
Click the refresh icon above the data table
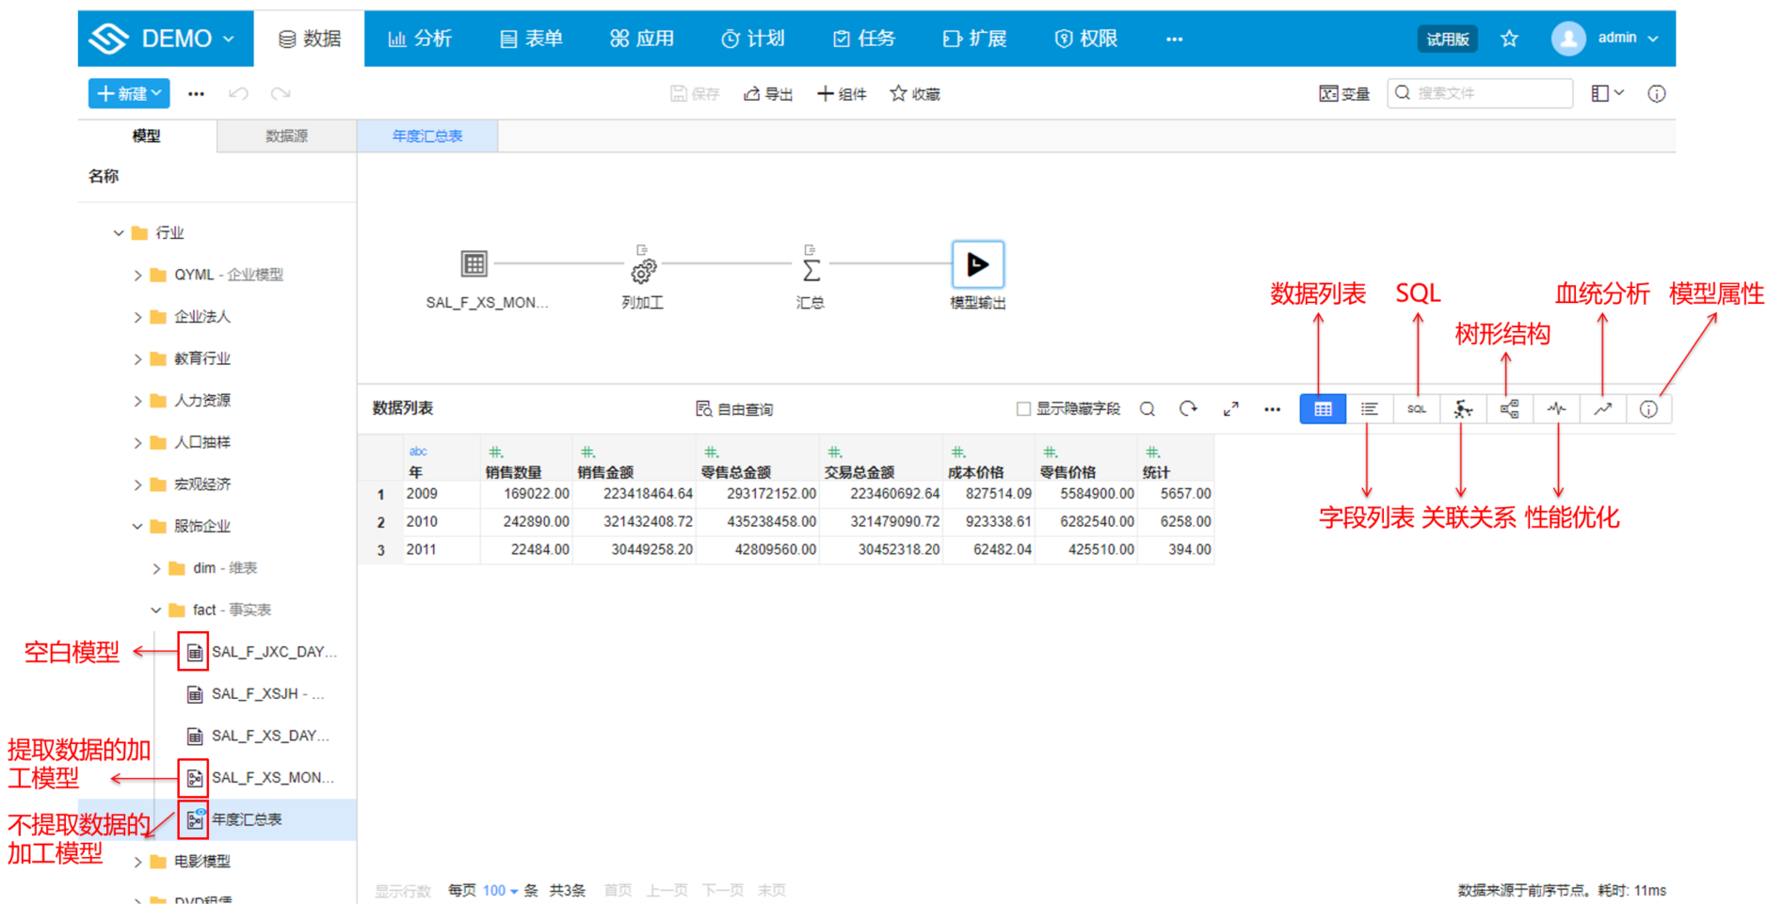(x=1188, y=408)
